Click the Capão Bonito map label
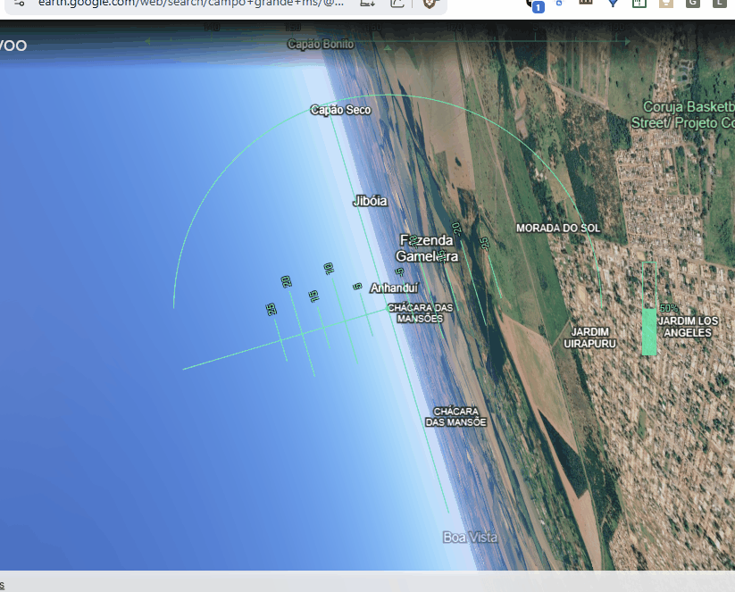The width and height of the screenshot is (735, 592). point(321,44)
